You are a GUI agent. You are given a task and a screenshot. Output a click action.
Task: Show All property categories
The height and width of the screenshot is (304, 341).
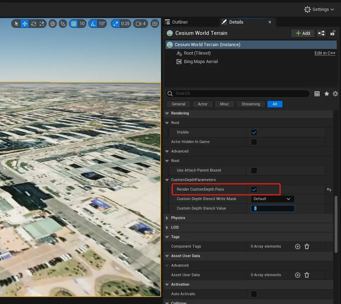click(275, 104)
